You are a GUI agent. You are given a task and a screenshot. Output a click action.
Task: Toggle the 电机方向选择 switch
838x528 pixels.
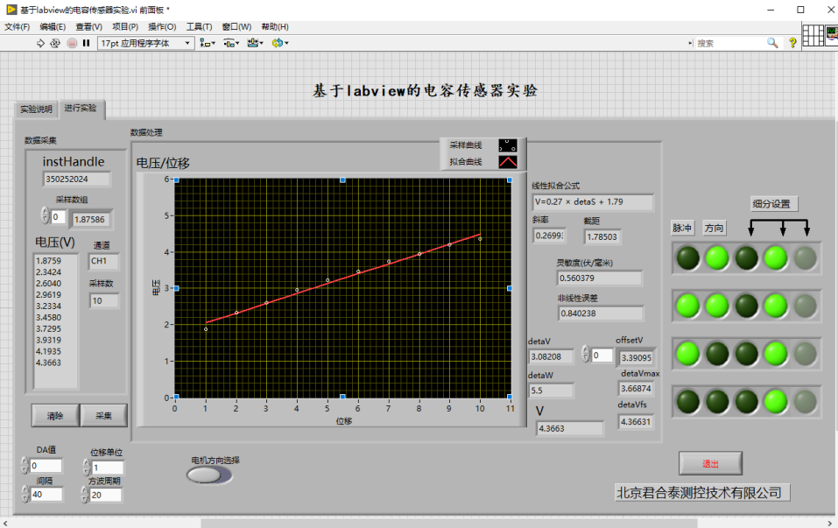(x=209, y=475)
